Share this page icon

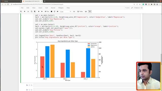pos(137,4)
